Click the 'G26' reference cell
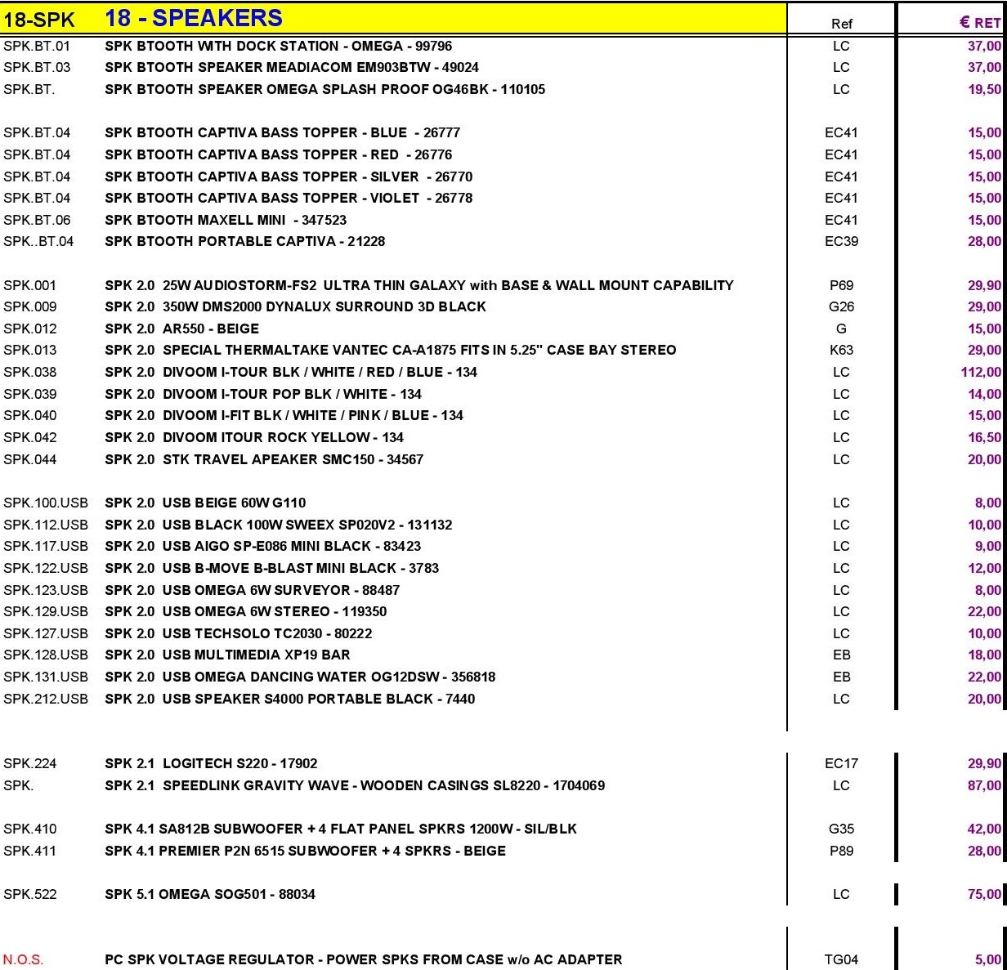 point(841,306)
